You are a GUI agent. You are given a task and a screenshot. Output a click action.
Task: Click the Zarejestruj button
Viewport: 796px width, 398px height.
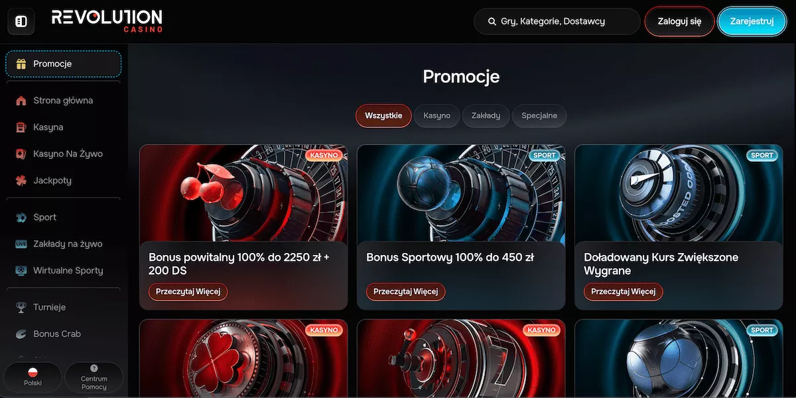click(x=752, y=21)
